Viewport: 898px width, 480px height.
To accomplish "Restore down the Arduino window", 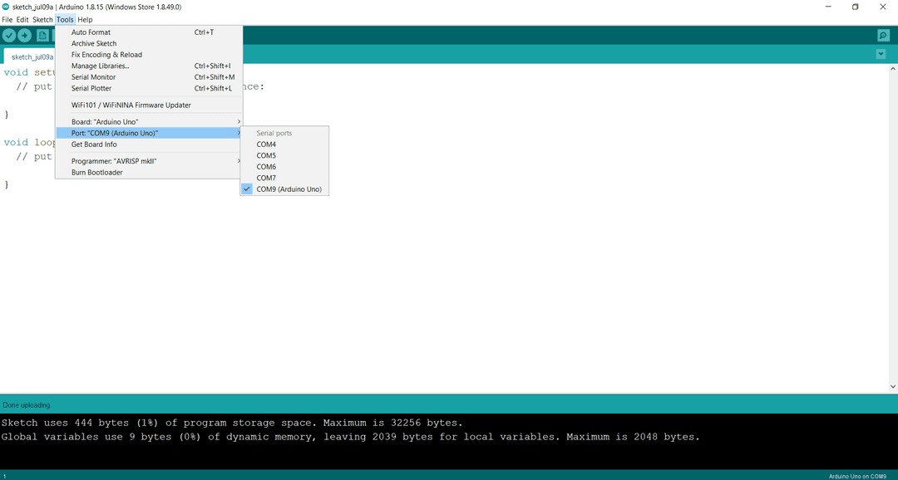I will [855, 7].
